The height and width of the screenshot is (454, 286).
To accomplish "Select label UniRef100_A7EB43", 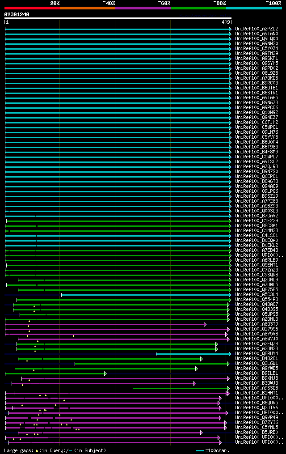I will (x=257, y=250).
